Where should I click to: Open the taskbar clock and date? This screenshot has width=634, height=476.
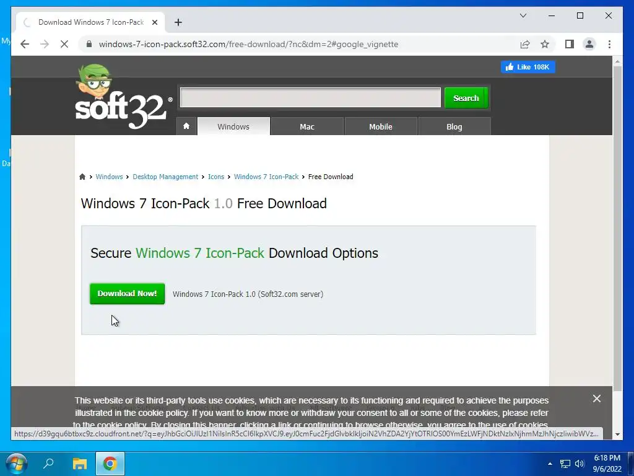click(x=607, y=464)
